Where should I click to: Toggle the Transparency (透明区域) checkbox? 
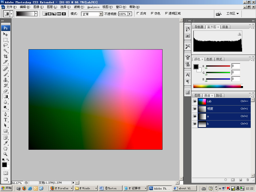166,13
